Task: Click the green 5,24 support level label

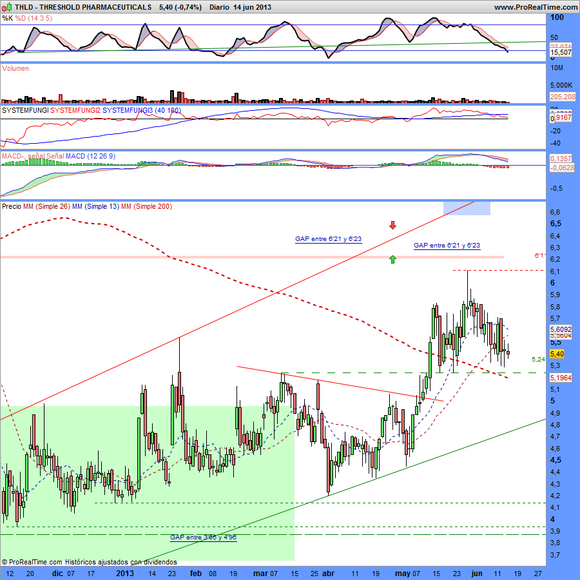Action: point(538,359)
